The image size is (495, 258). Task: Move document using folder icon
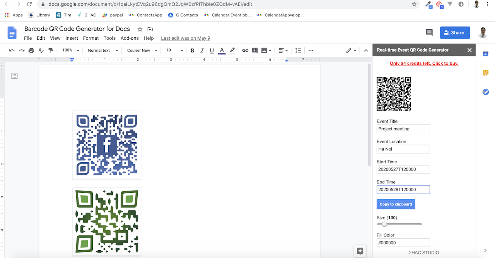coord(150,29)
